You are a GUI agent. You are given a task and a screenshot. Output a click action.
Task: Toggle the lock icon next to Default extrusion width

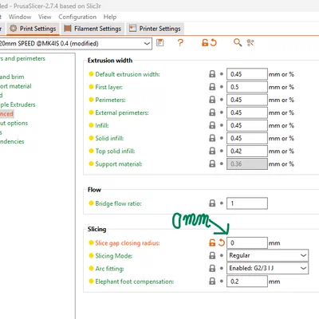coord(212,74)
